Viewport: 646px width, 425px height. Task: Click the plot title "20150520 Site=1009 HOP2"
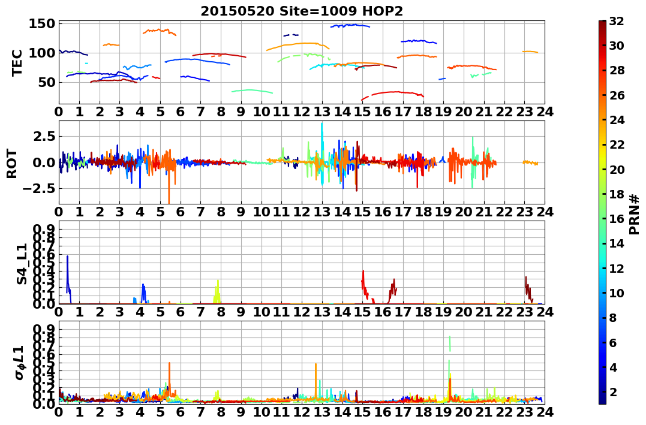[302, 11]
